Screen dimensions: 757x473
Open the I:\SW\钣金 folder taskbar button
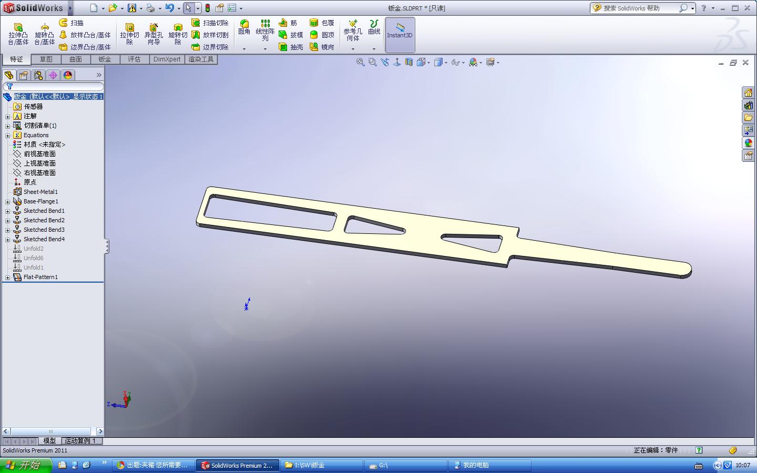coord(322,465)
